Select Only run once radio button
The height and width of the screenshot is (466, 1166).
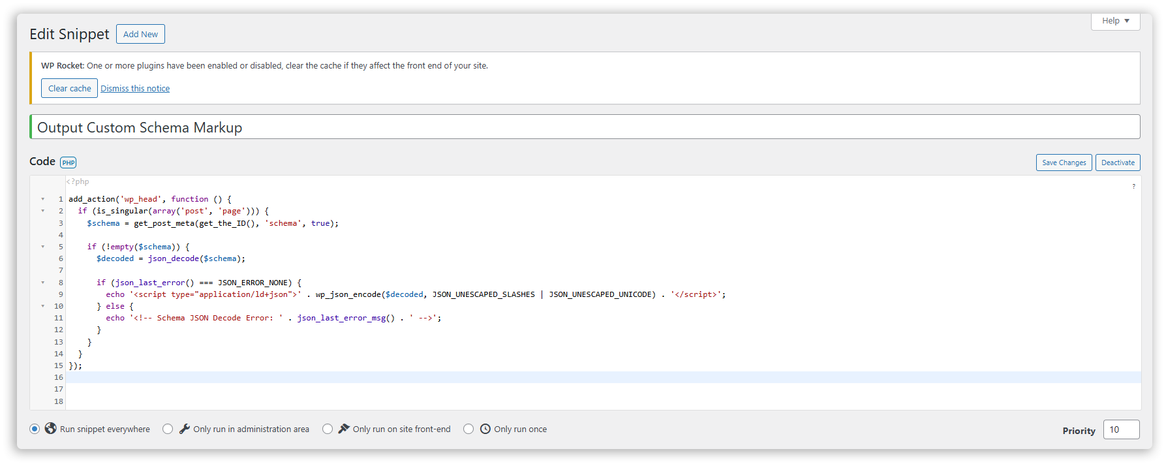pos(468,429)
